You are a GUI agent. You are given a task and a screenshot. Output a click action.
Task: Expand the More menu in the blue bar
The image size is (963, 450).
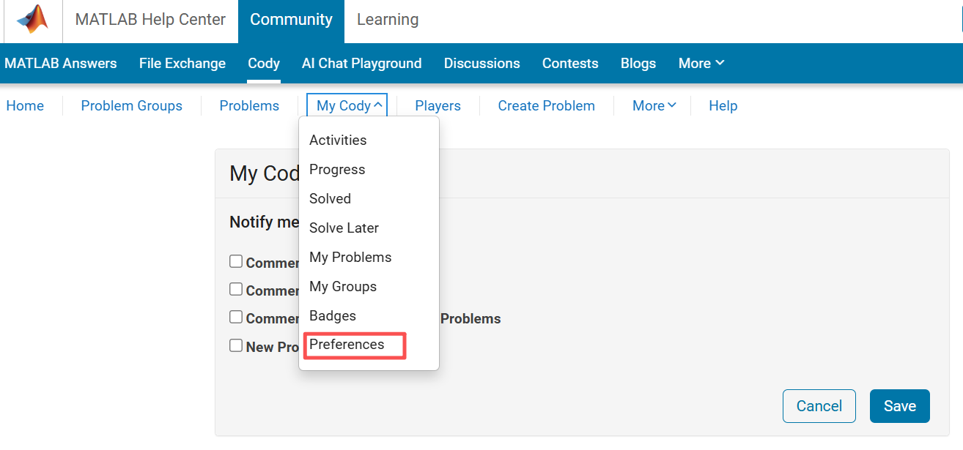pos(701,64)
